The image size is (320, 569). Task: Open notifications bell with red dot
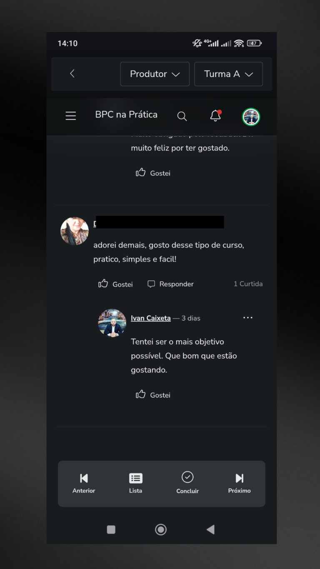tap(215, 115)
